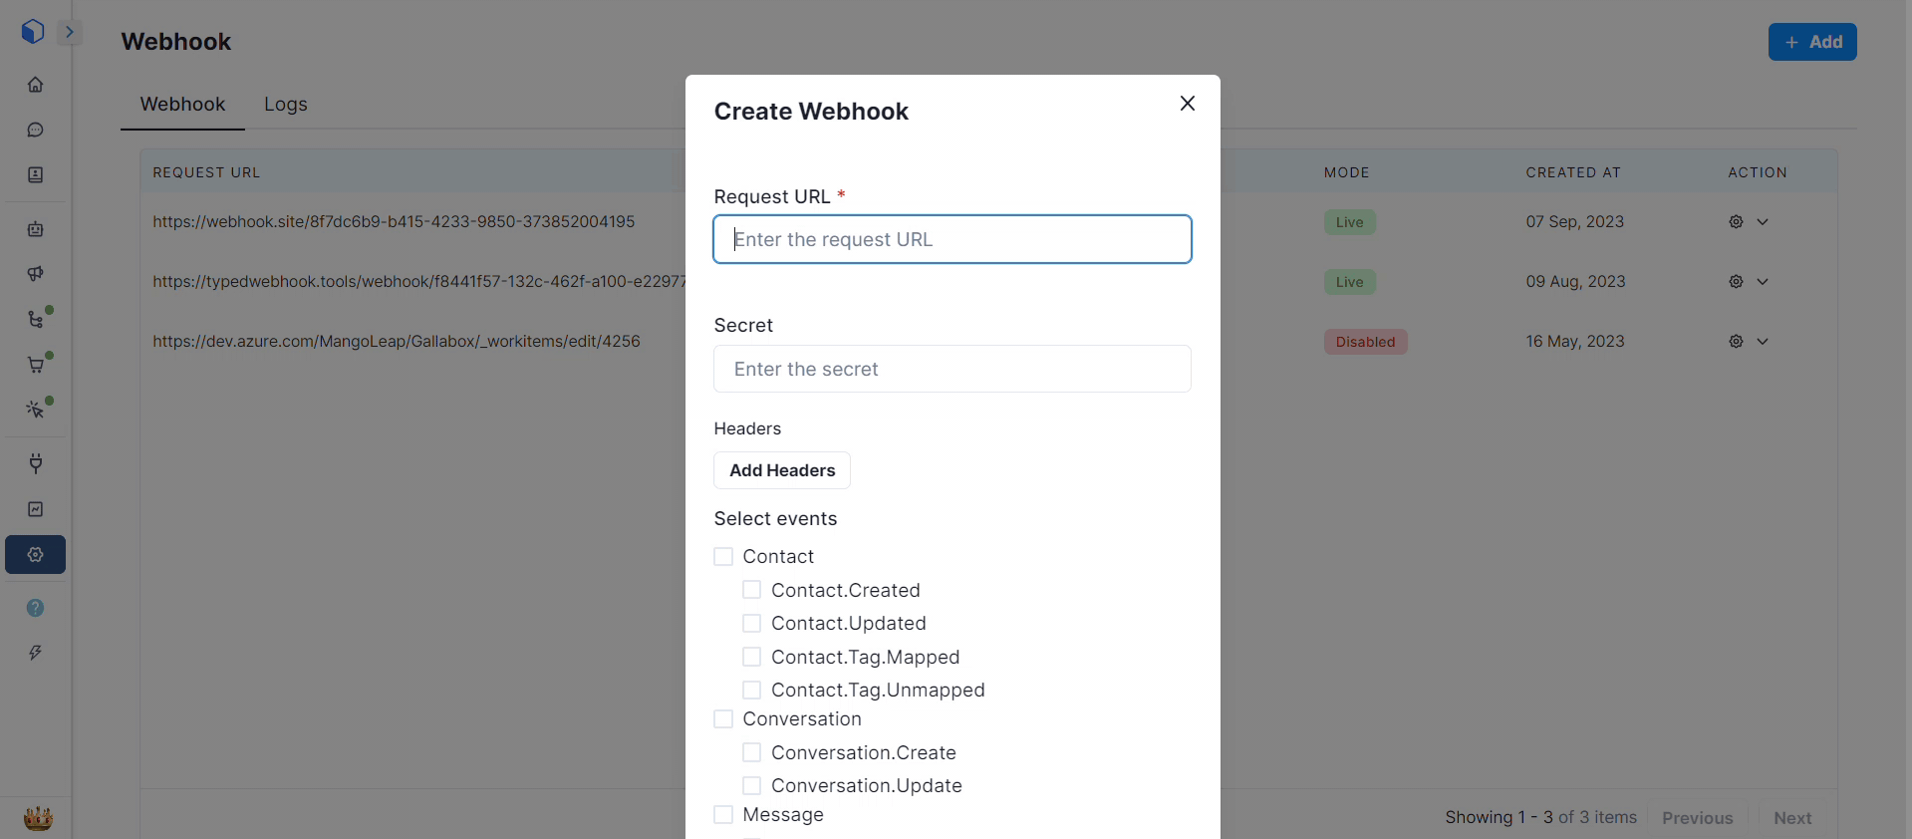Switch to the Logs tab
Image resolution: width=1912 pixels, height=839 pixels.
(x=285, y=105)
